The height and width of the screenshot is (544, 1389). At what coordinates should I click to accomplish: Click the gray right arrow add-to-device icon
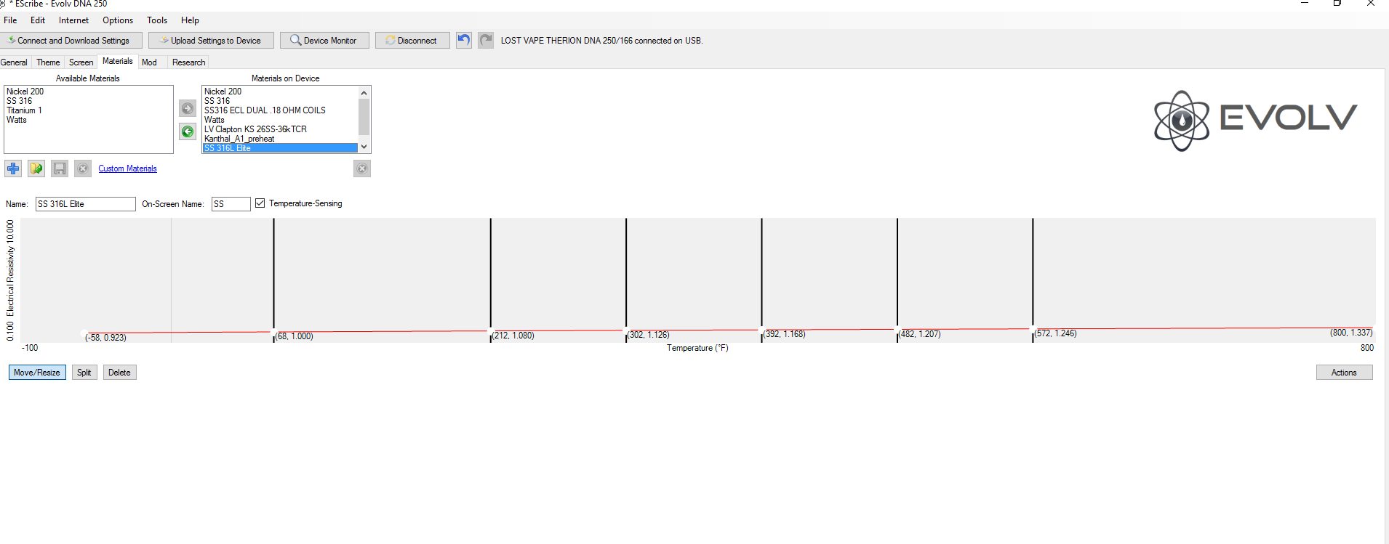click(x=188, y=108)
